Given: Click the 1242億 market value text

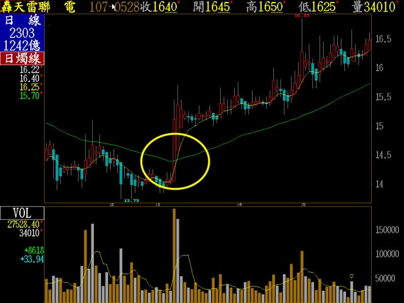Looking at the screenshot, I should point(22,45).
